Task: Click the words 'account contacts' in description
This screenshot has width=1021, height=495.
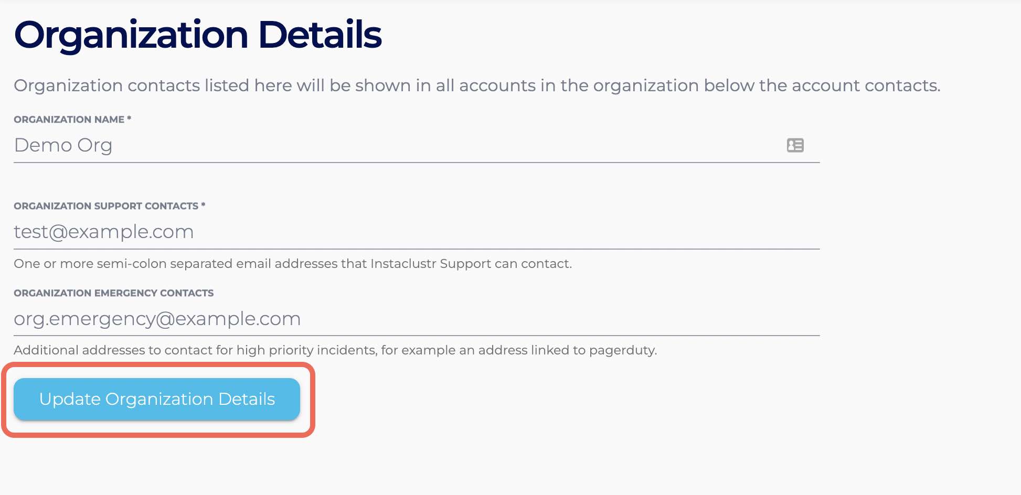Action: [x=864, y=85]
